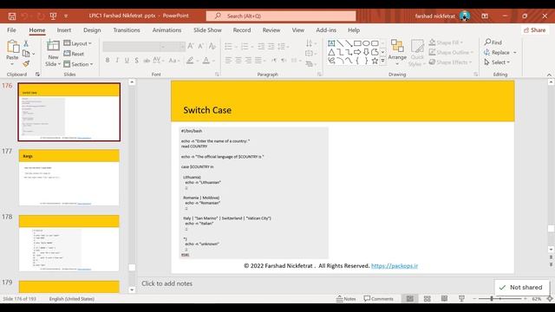
Task: Switch to the Insert tab
Action: click(63, 30)
